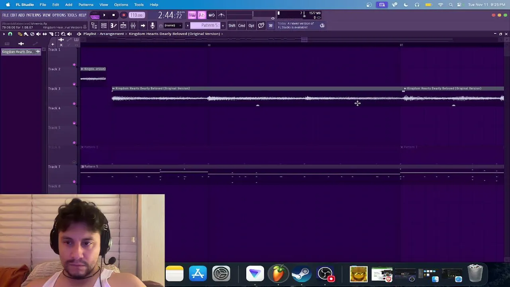Choose the select tool in playlist toolbar
The width and height of the screenshot is (510, 287).
[x=57, y=34]
